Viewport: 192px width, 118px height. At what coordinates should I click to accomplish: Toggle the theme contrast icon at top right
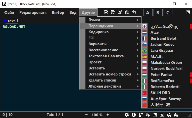(x=188, y=12)
